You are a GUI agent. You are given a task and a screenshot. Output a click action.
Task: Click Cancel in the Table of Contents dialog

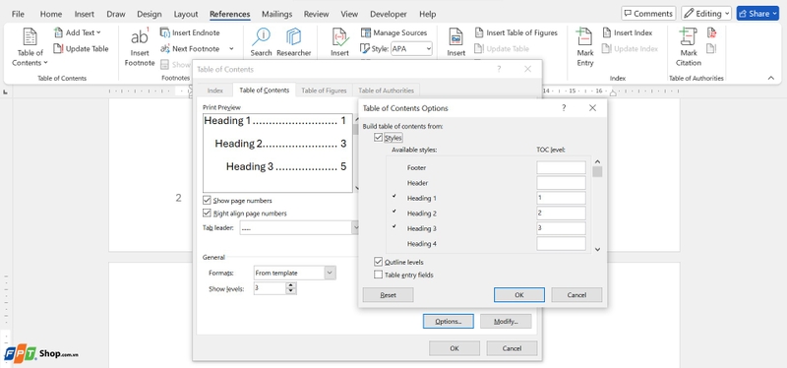512,348
